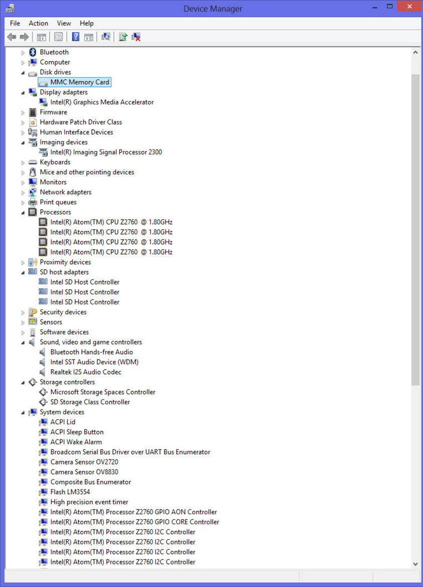Expand the Bluetooth node arrow
Image resolution: width=423 pixels, height=587 pixels.
click(23, 53)
